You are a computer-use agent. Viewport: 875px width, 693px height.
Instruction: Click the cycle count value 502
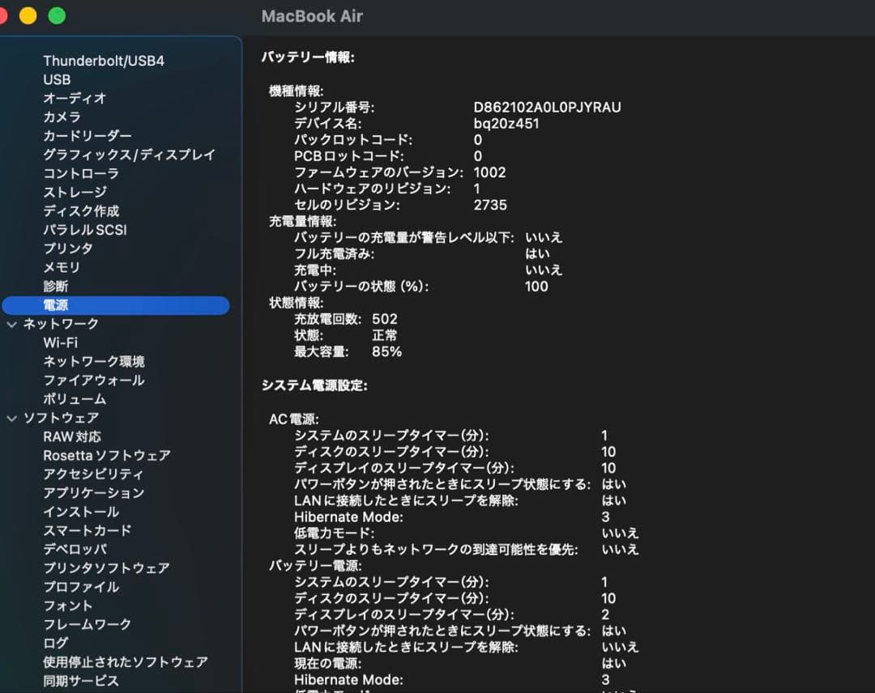pos(385,319)
